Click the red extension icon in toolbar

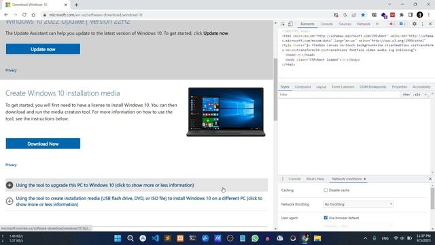[393, 15]
